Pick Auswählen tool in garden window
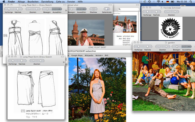 (186, 47)
